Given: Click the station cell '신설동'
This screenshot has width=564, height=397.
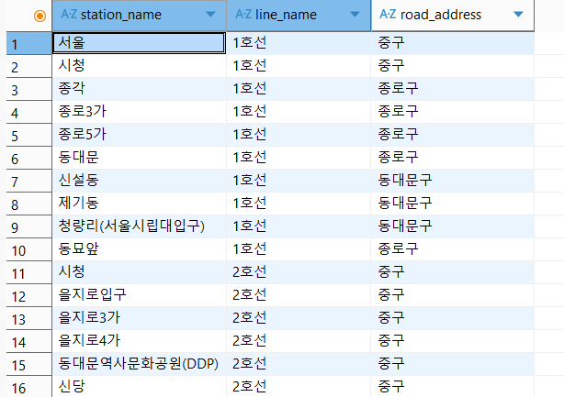Looking at the screenshot, I should click(140, 181).
